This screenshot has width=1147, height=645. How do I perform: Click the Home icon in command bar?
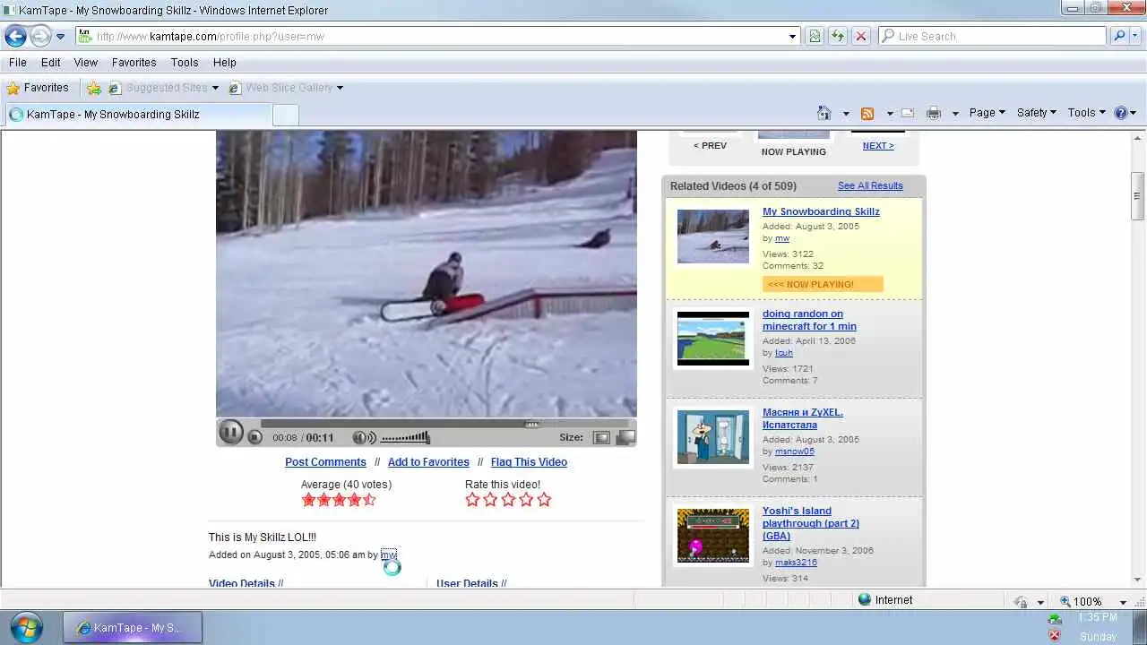click(x=824, y=113)
